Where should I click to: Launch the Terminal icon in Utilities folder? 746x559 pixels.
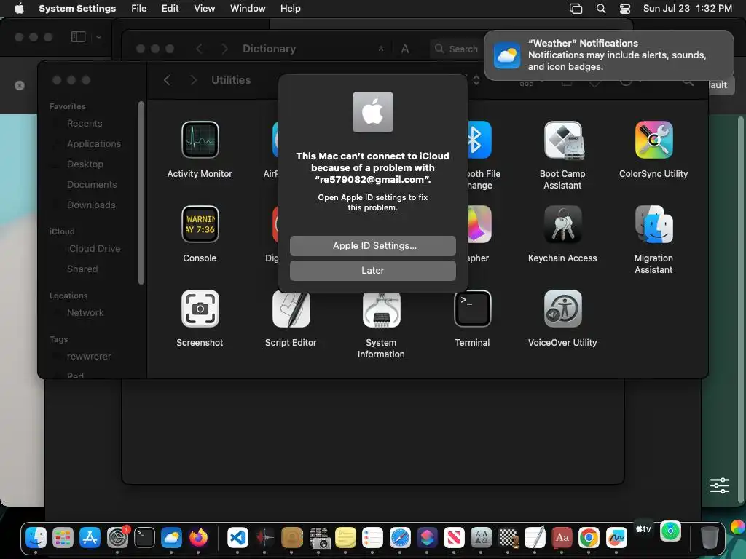[472, 309]
